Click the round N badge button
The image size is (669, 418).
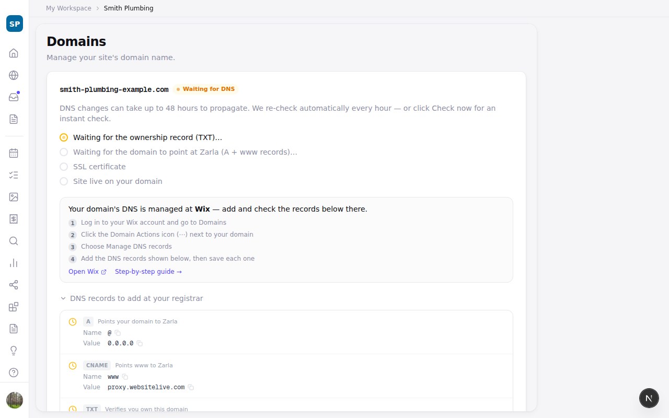[649, 398]
